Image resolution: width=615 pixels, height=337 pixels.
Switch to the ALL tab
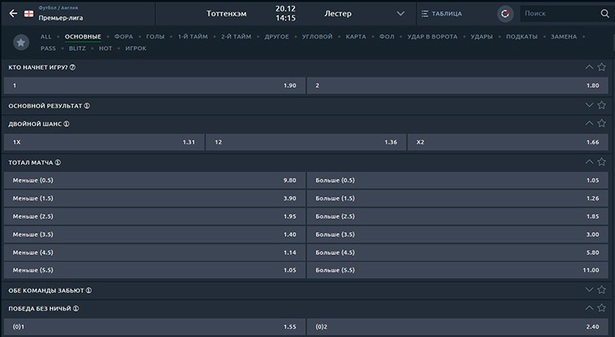46,36
